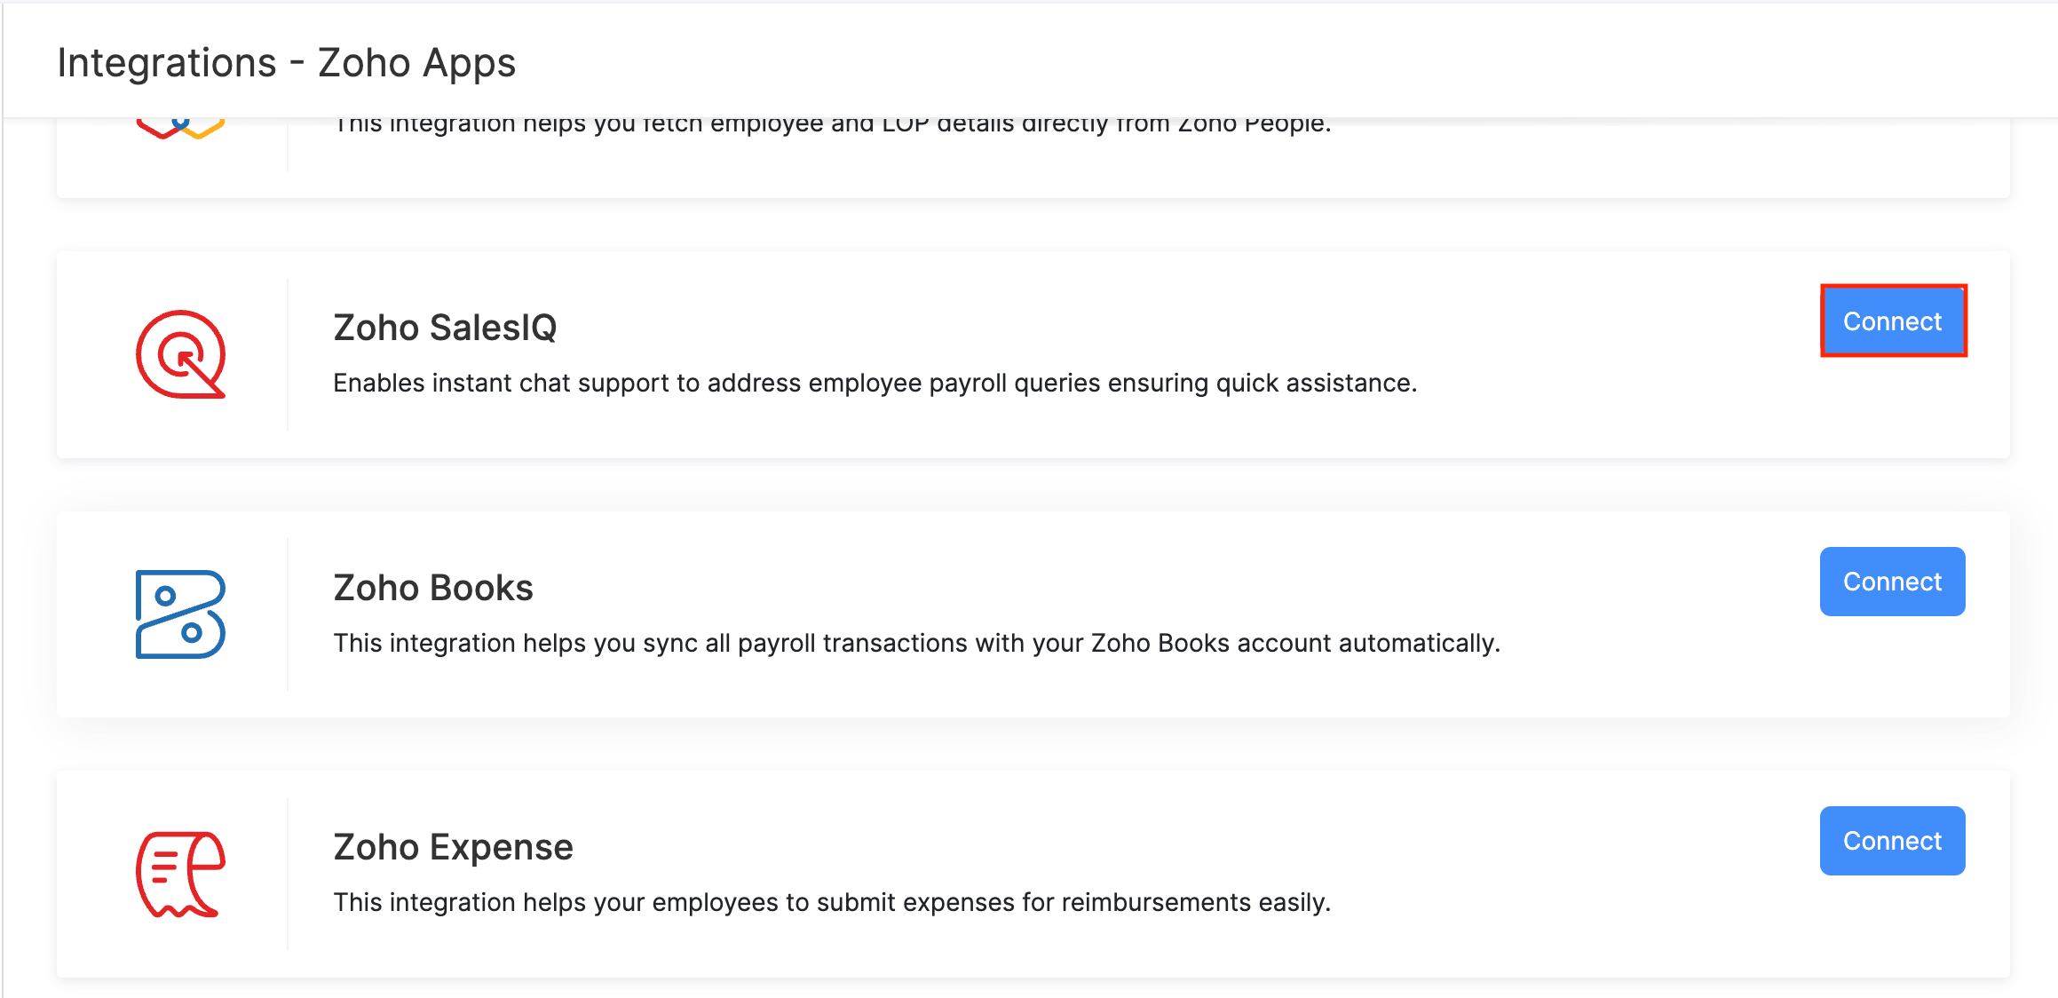The image size is (2058, 998).
Task: Click the vertical divider in the Books card
Action: tap(288, 614)
